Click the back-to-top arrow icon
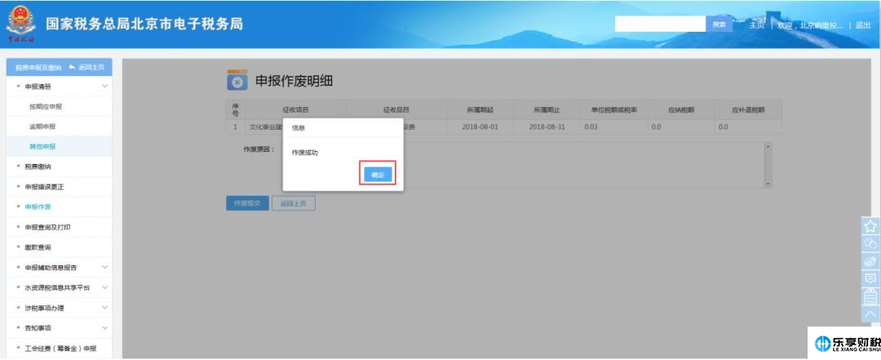This screenshot has height=360, width=881. [x=870, y=313]
